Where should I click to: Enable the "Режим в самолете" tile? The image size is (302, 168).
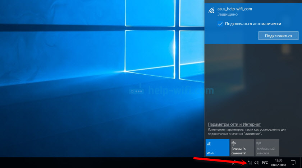242,148
